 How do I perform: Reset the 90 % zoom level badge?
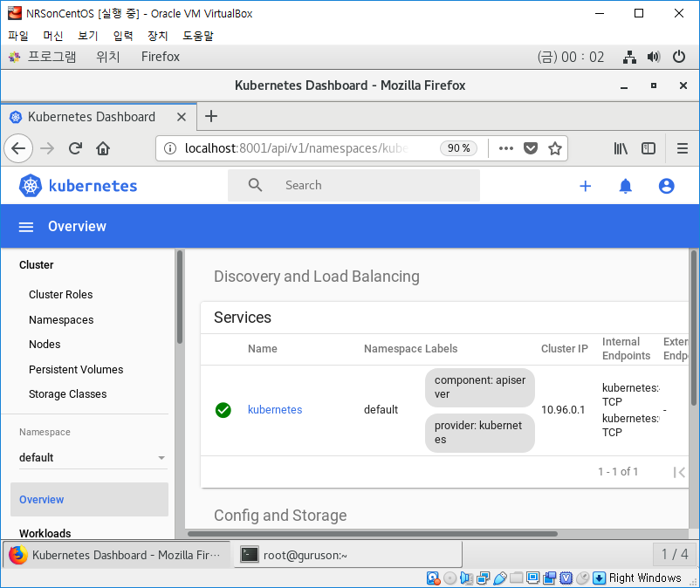[x=458, y=148]
